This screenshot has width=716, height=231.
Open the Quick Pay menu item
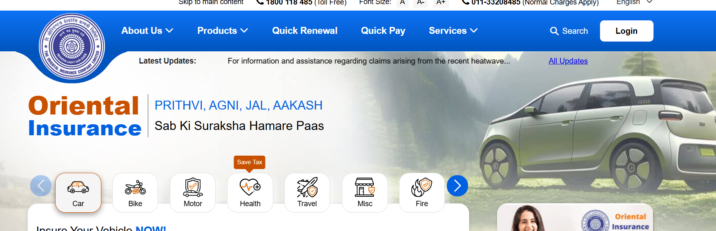click(383, 31)
